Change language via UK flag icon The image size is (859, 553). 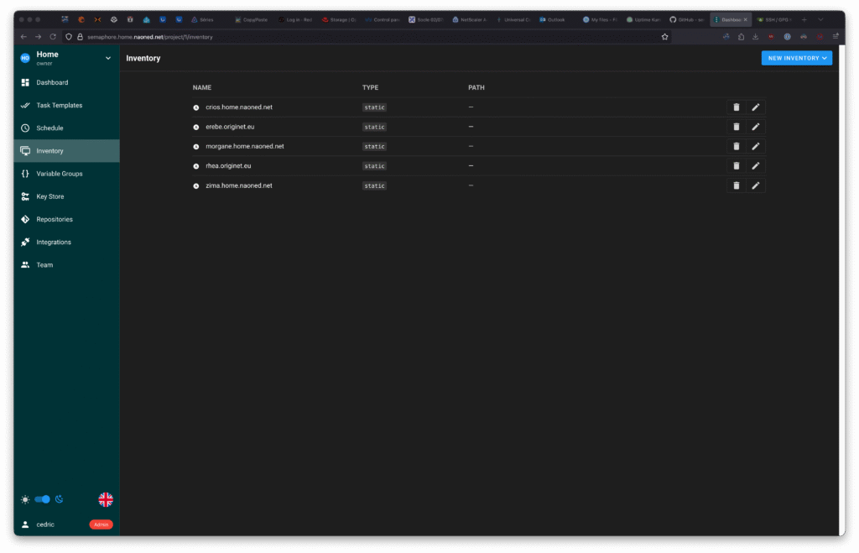[x=106, y=499]
